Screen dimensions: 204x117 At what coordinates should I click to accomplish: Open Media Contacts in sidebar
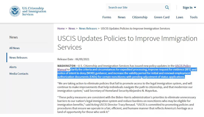(x=19, y=74)
